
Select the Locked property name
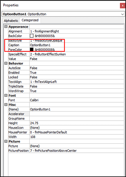pos(13,77)
